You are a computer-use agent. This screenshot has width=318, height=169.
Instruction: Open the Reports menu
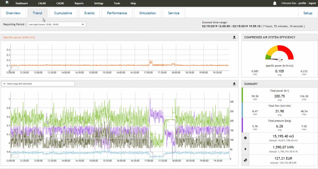click(x=79, y=3)
